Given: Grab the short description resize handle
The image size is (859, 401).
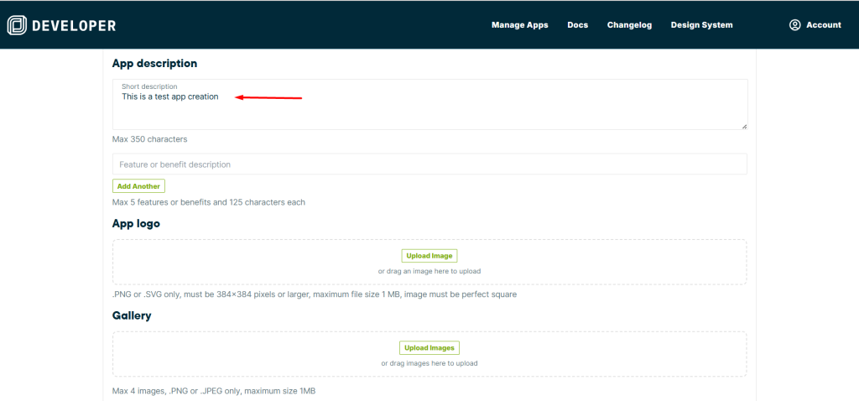Looking at the screenshot, I should point(743,126).
